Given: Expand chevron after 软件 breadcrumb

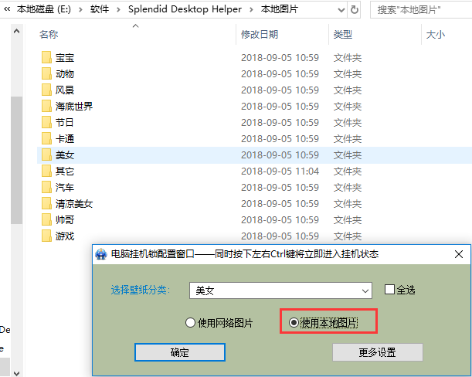Looking at the screenshot, I should coord(118,10).
